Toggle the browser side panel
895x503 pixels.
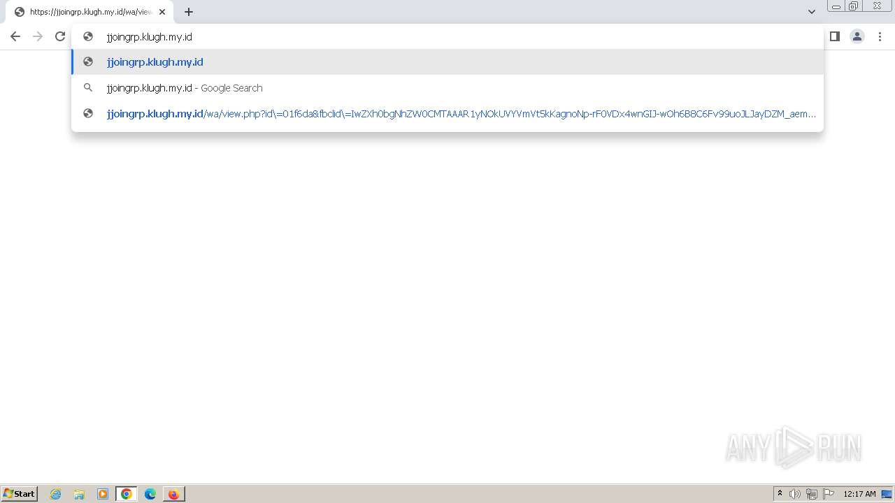pyautogui.click(x=835, y=36)
